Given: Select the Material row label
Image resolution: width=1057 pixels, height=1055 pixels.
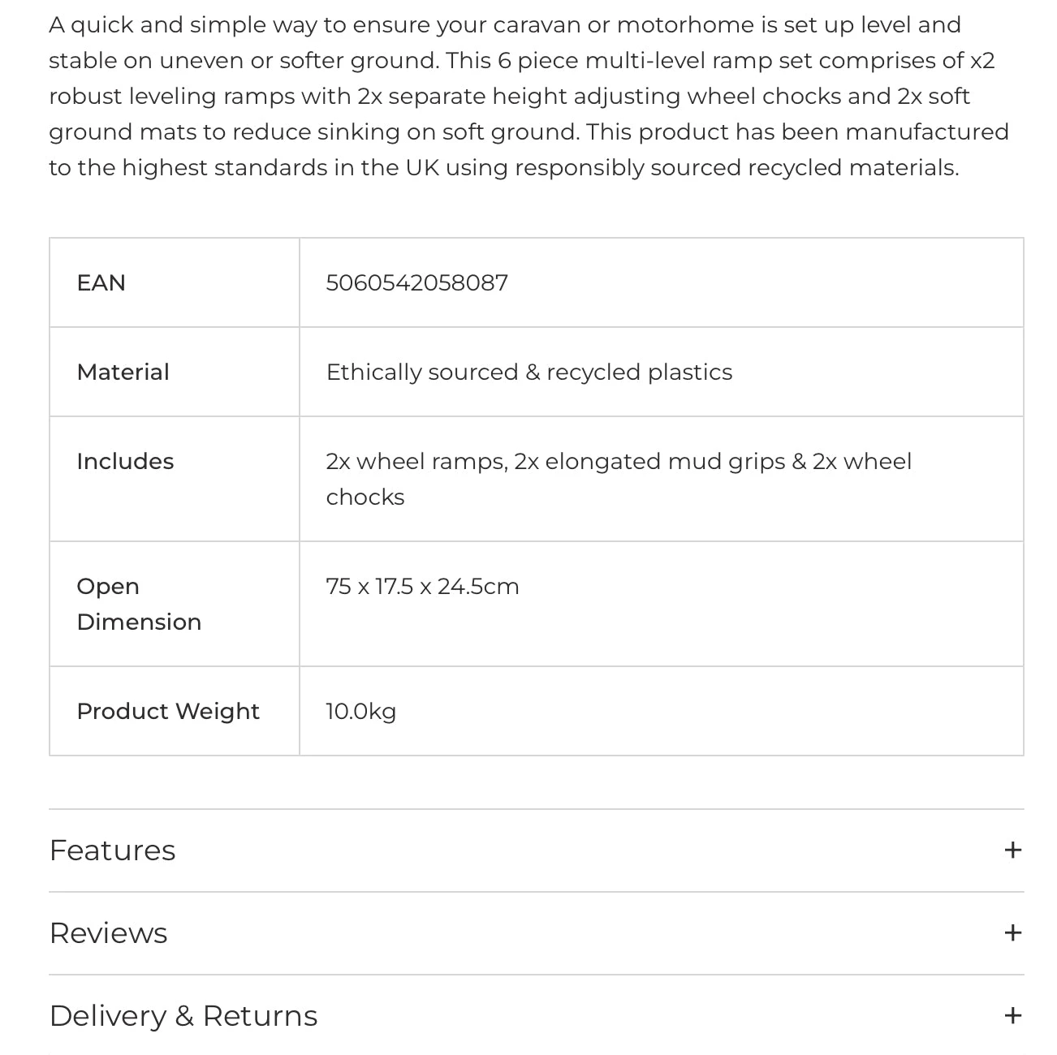Looking at the screenshot, I should 123,372.
